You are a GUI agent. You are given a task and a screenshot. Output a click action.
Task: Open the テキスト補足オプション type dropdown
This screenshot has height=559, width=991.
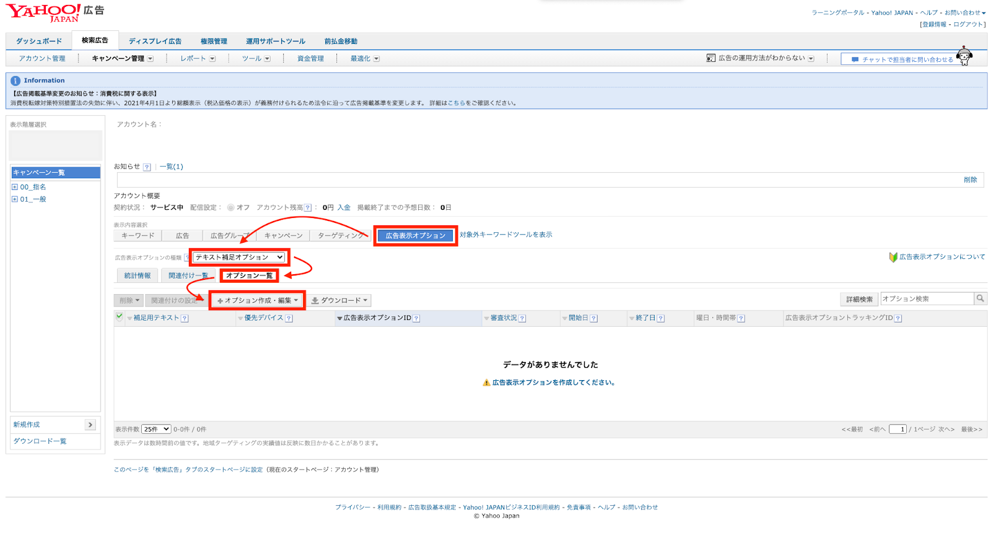239,257
